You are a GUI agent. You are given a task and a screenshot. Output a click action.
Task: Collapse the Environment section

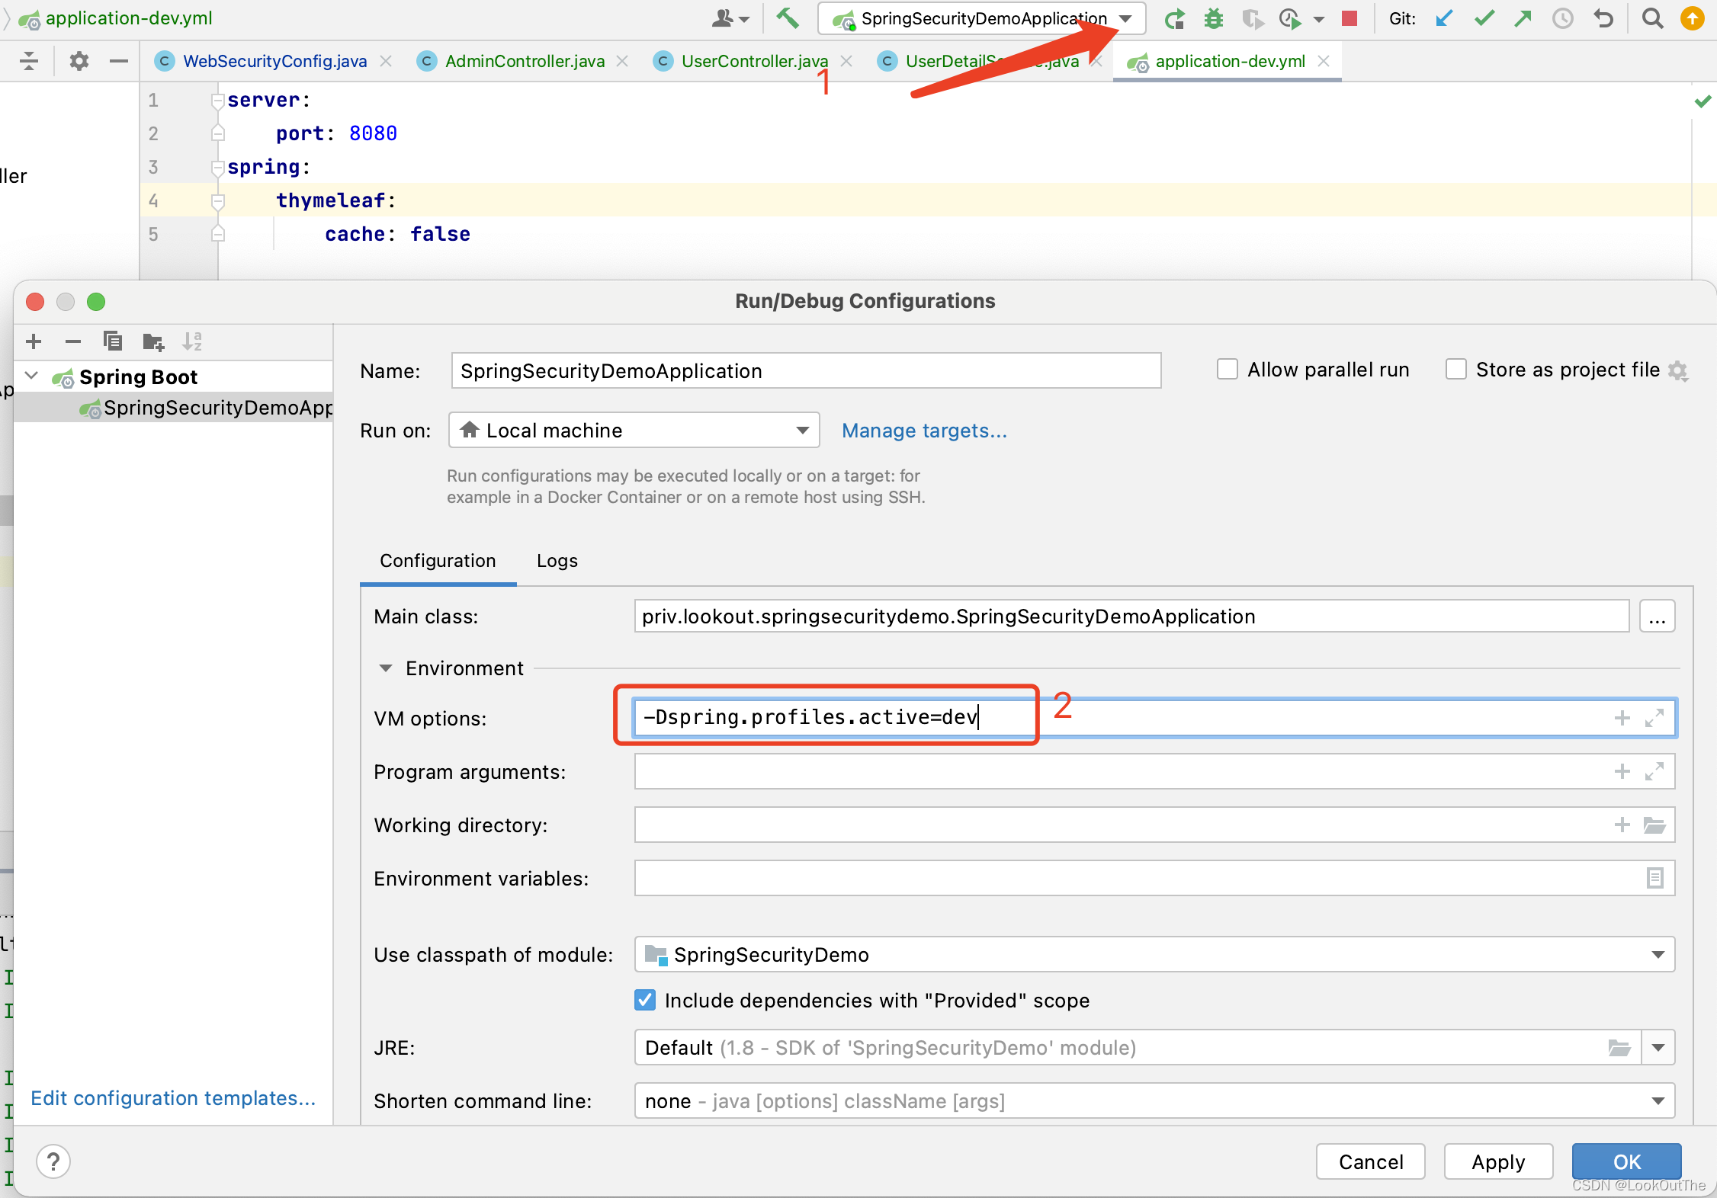tap(386, 668)
